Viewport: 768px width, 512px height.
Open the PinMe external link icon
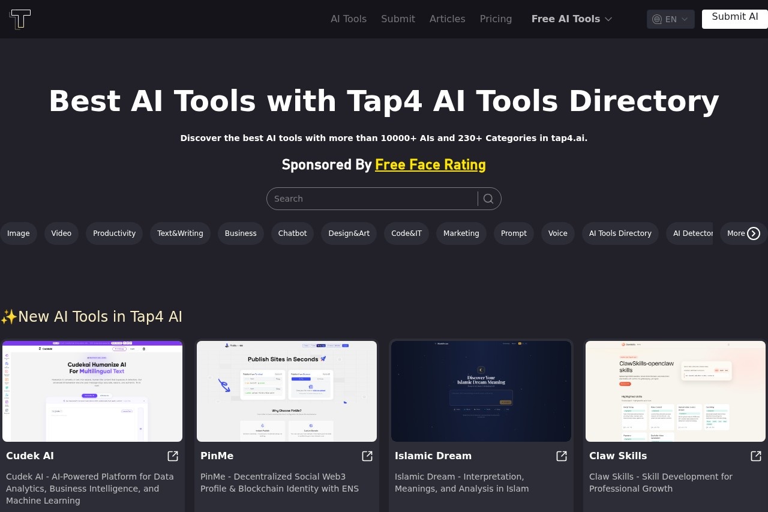click(367, 456)
